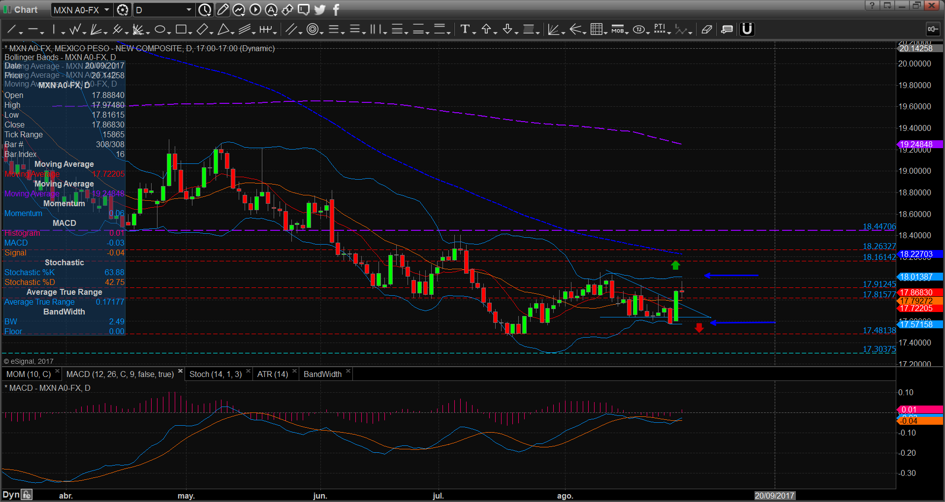The width and height of the screenshot is (945, 502).
Task: Click the 17.30375 line price label
Action: (x=879, y=349)
